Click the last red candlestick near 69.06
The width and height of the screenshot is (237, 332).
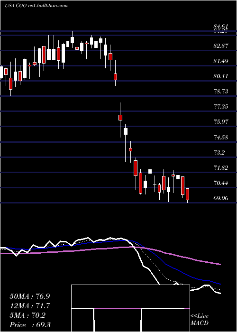(188, 195)
